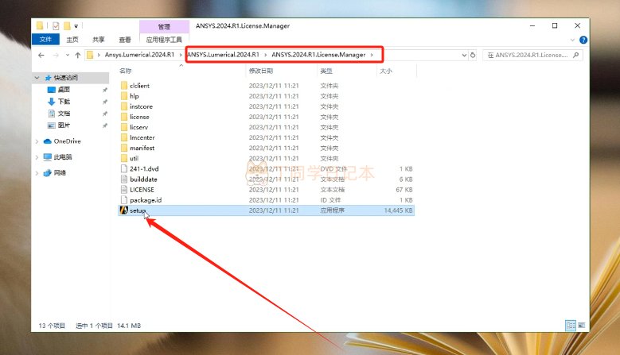The height and width of the screenshot is (355, 620).
Task: Click ANSYS.2024.R1.License.Manager breadcrumb segment
Action: click(318, 55)
